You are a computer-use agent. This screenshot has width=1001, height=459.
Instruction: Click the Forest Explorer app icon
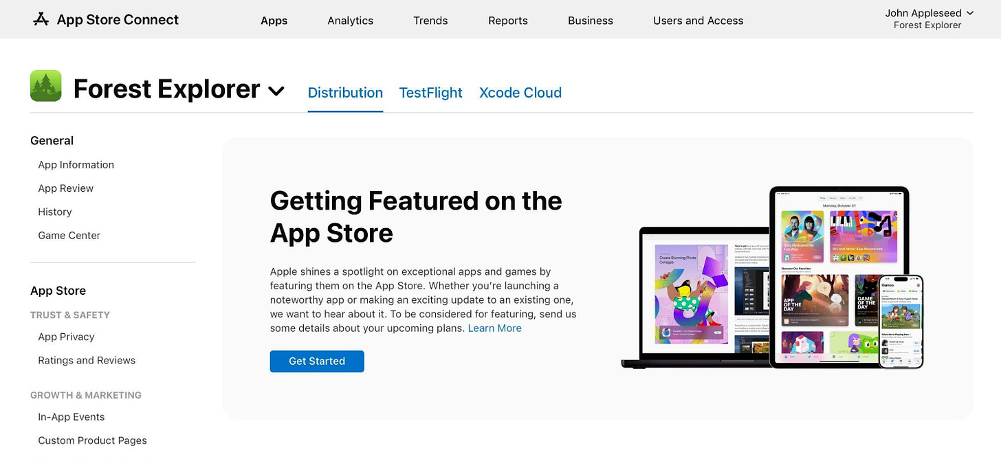pos(46,86)
